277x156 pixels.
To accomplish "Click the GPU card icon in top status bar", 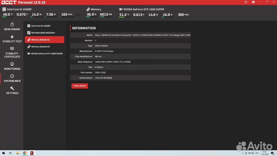I will point(121,9).
